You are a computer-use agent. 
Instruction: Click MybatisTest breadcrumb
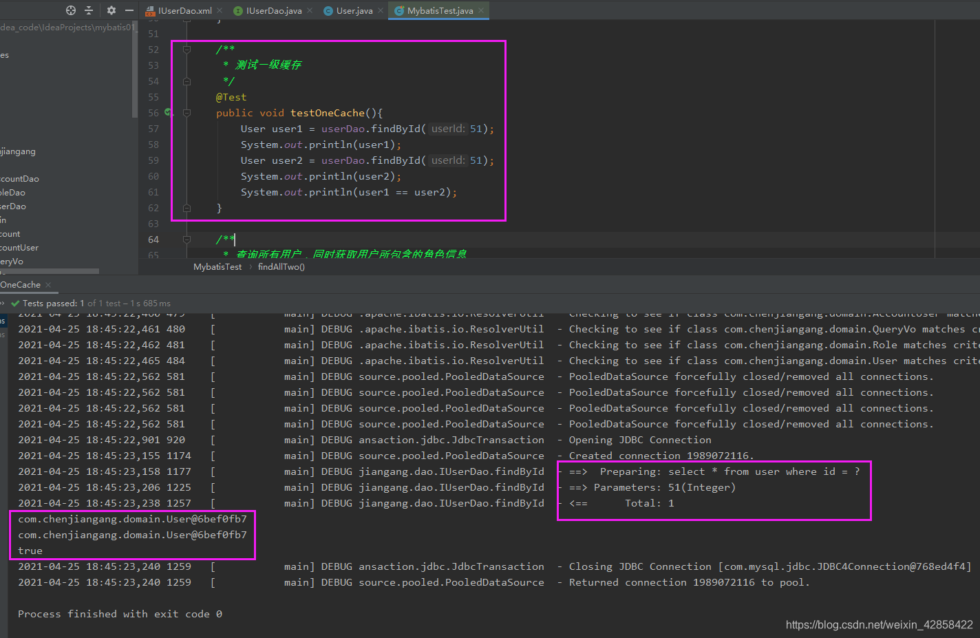pyautogui.click(x=217, y=267)
